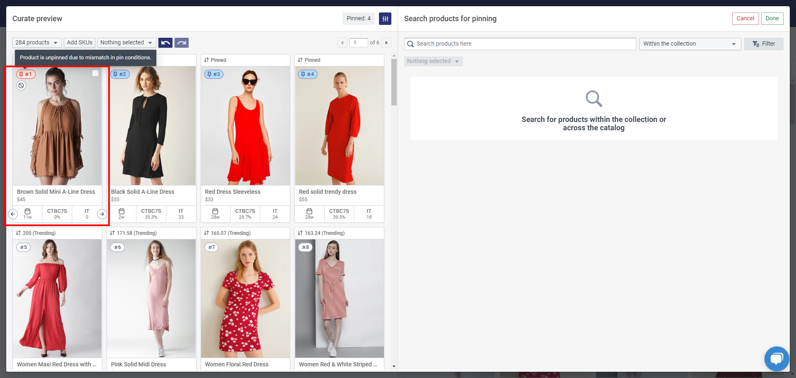Click the page number input field

[359, 43]
